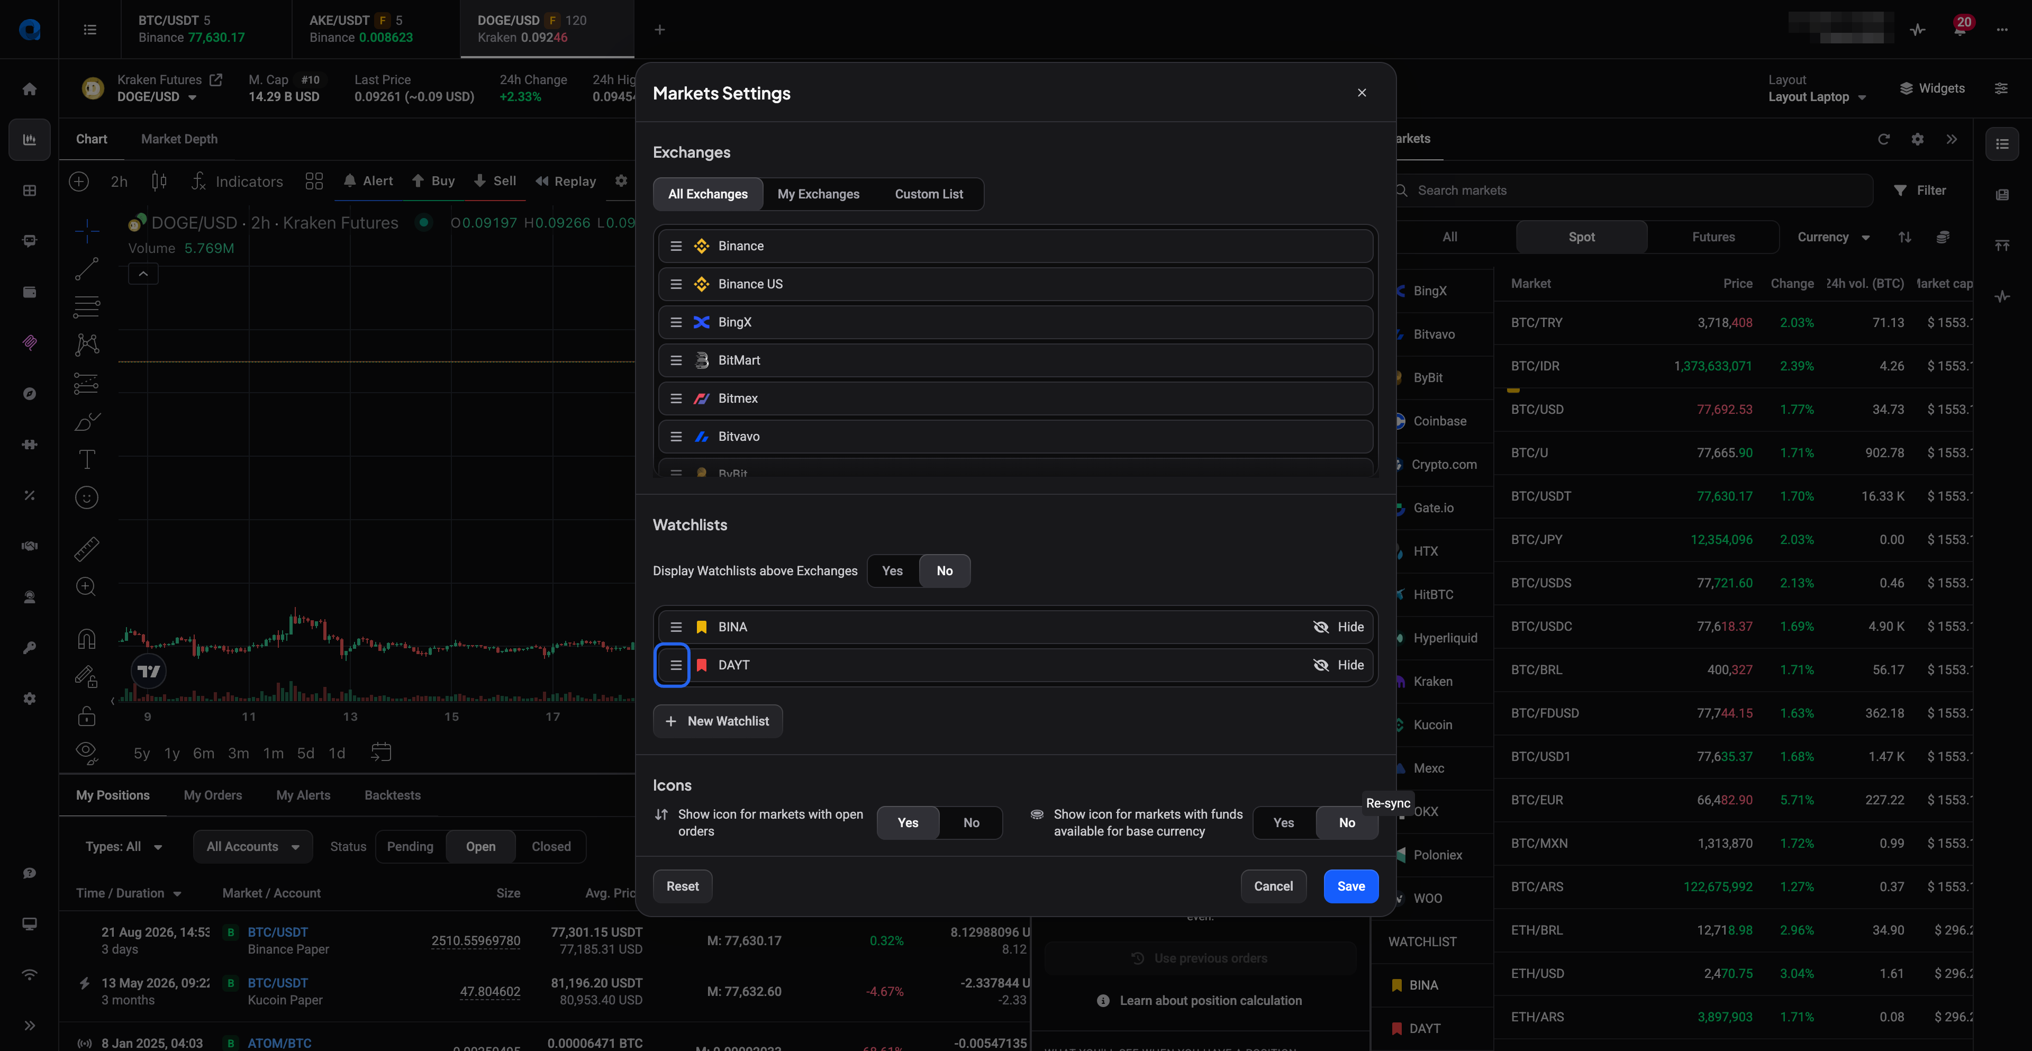The image size is (2032, 1051).
Task: Hide the BINA watchlist
Action: click(1339, 627)
